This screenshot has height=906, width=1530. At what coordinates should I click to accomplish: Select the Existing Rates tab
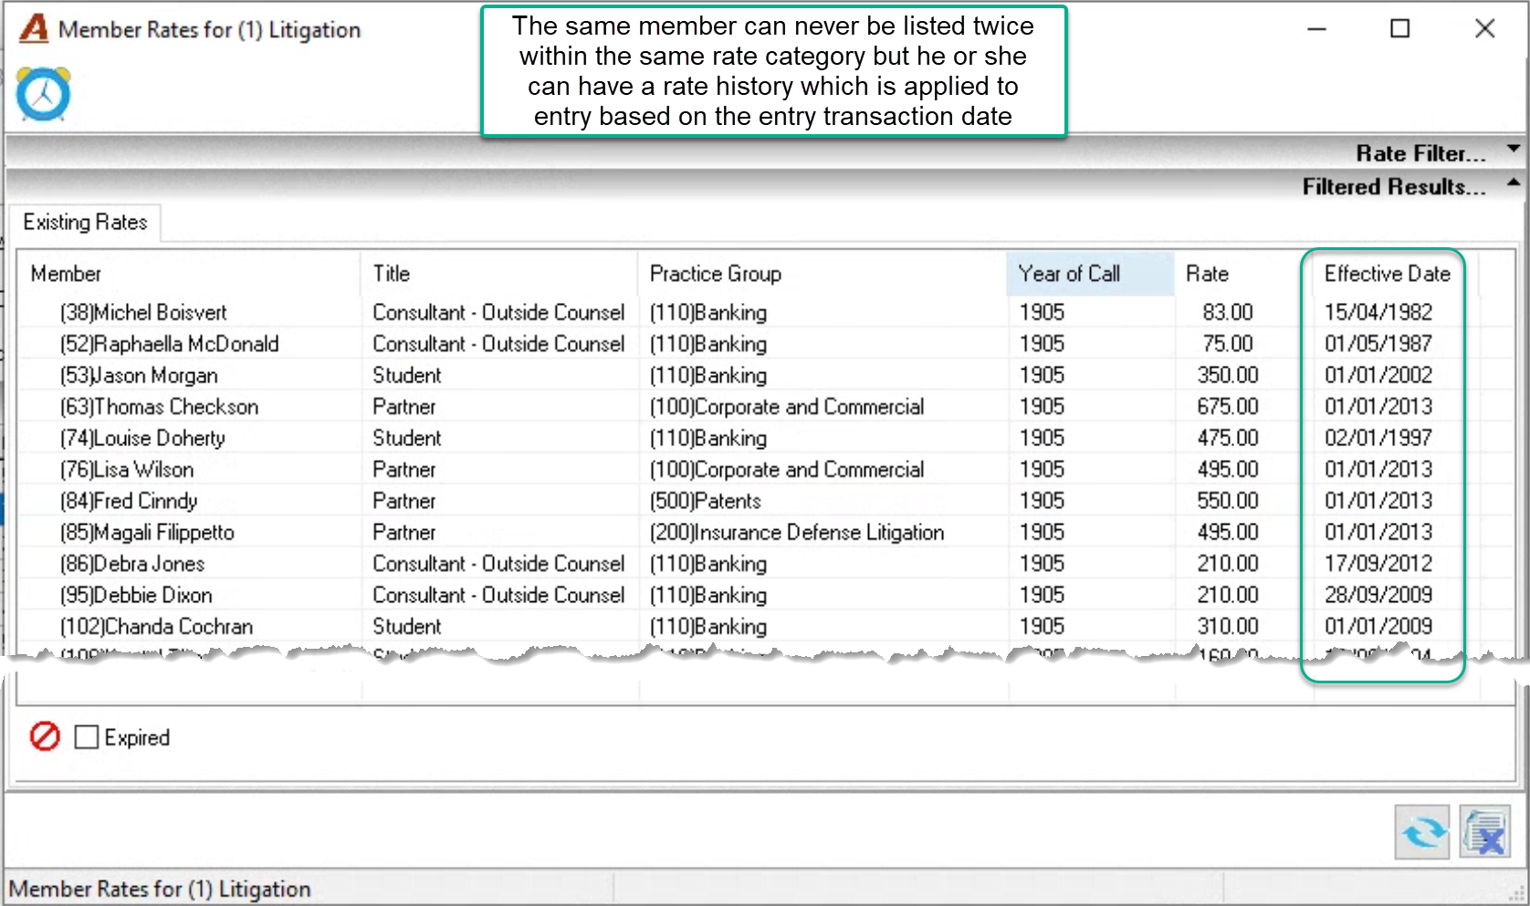click(85, 222)
